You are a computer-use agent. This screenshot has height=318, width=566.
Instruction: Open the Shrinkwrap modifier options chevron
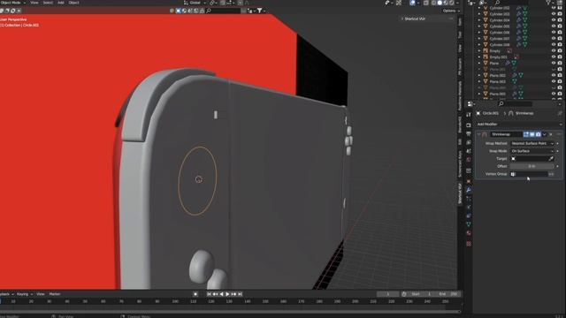coord(545,134)
